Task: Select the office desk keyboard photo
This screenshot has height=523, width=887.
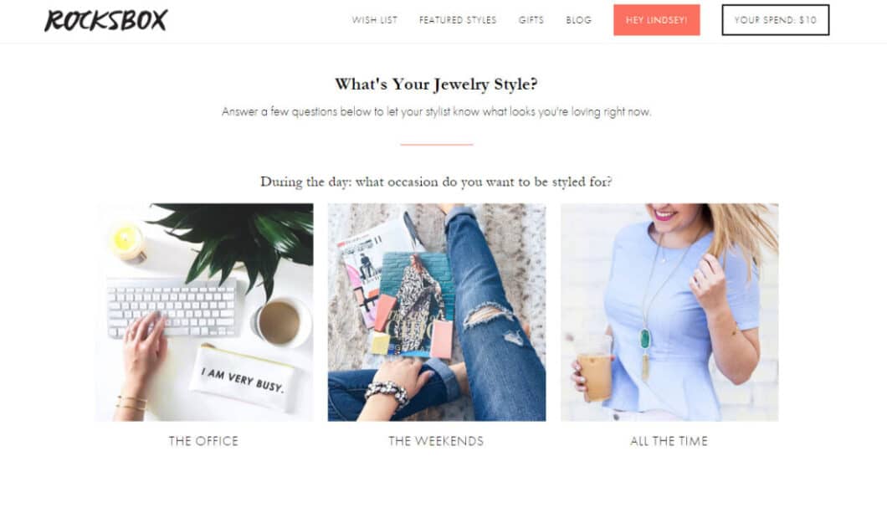Action: 204,312
